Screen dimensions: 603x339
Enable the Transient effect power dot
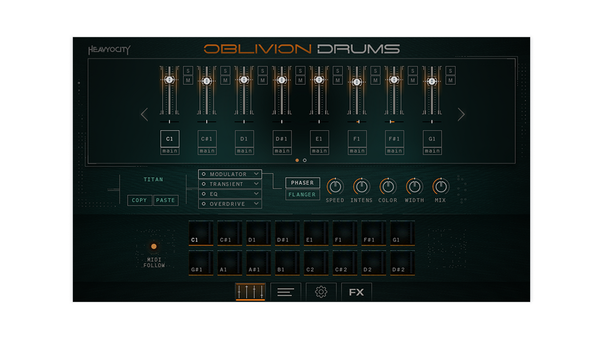coord(204,184)
